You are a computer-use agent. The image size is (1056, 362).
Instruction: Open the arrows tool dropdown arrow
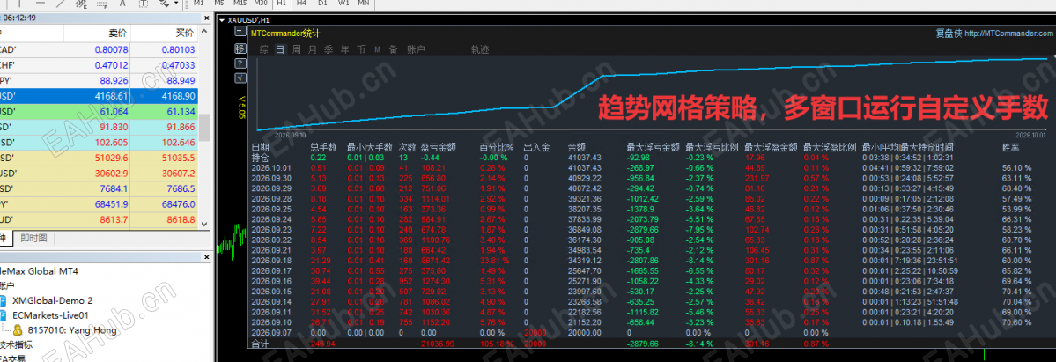176,4
